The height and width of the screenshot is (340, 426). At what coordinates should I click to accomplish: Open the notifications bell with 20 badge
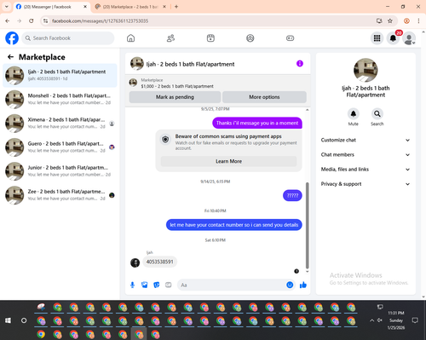[x=393, y=38]
